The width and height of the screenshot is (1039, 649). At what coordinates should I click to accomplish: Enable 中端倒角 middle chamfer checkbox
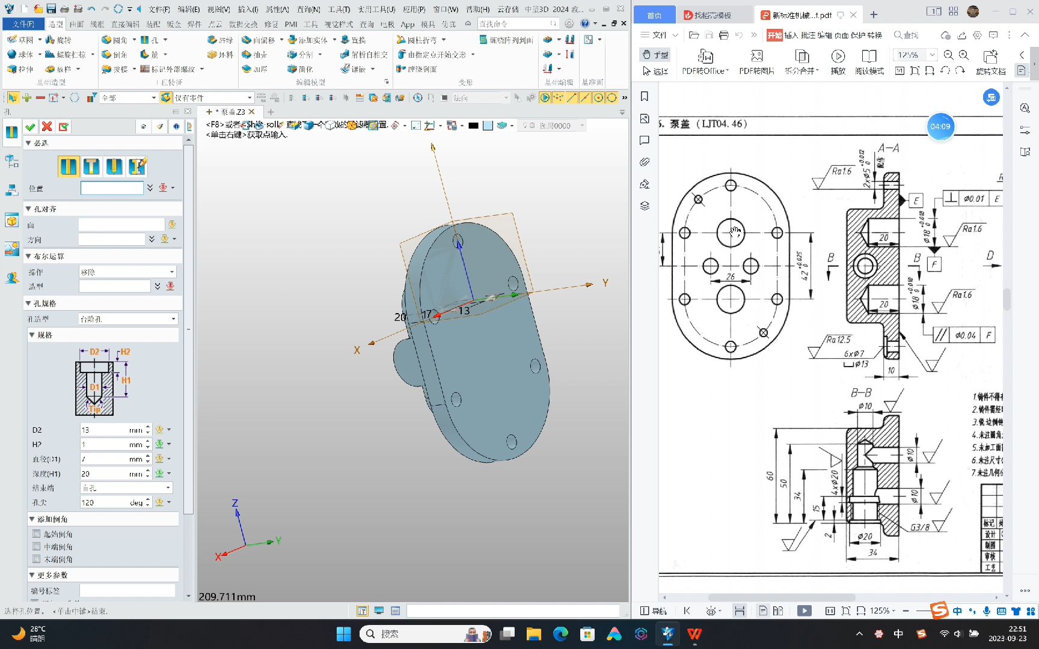36,546
